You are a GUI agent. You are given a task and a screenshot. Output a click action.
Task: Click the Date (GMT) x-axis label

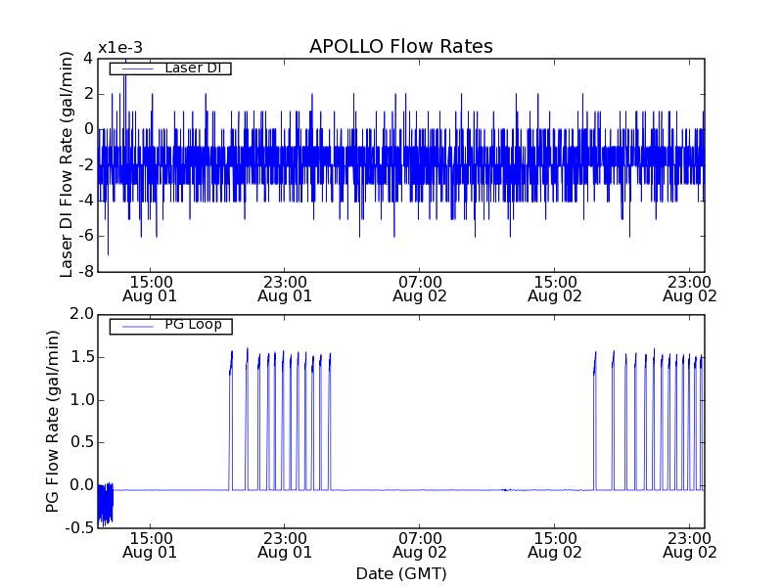click(400, 573)
